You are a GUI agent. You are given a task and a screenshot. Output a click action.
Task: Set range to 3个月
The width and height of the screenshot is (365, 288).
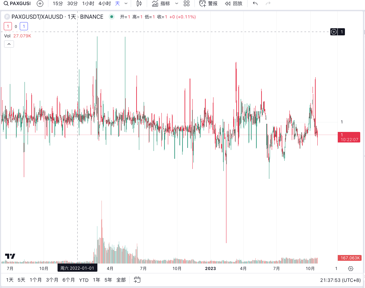(52, 280)
